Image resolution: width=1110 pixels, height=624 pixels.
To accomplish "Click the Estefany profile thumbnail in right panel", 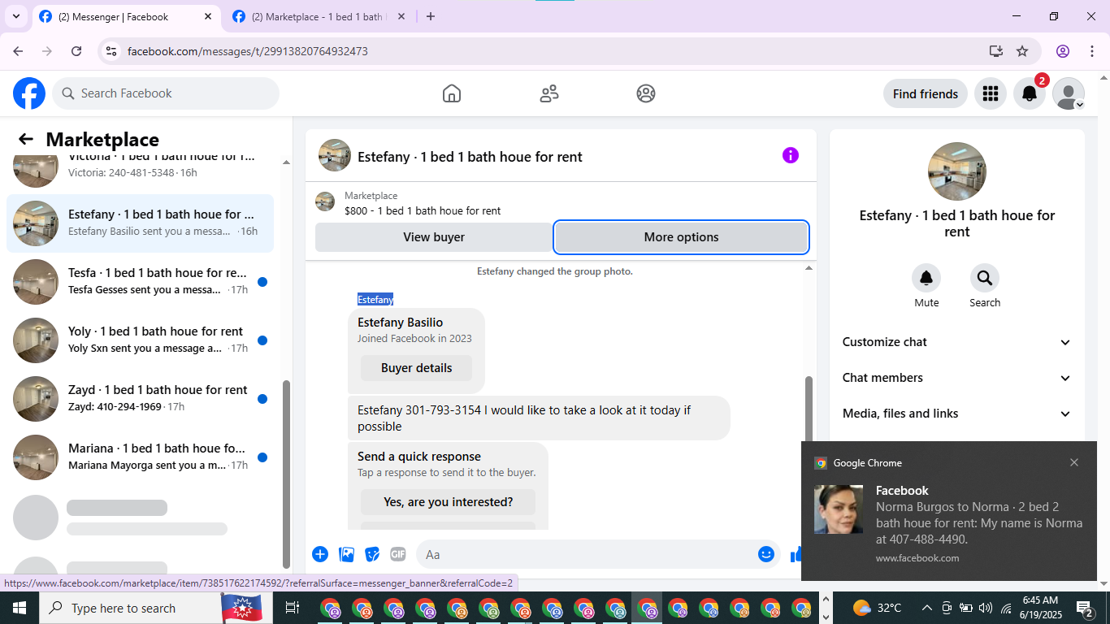I will coord(957,171).
